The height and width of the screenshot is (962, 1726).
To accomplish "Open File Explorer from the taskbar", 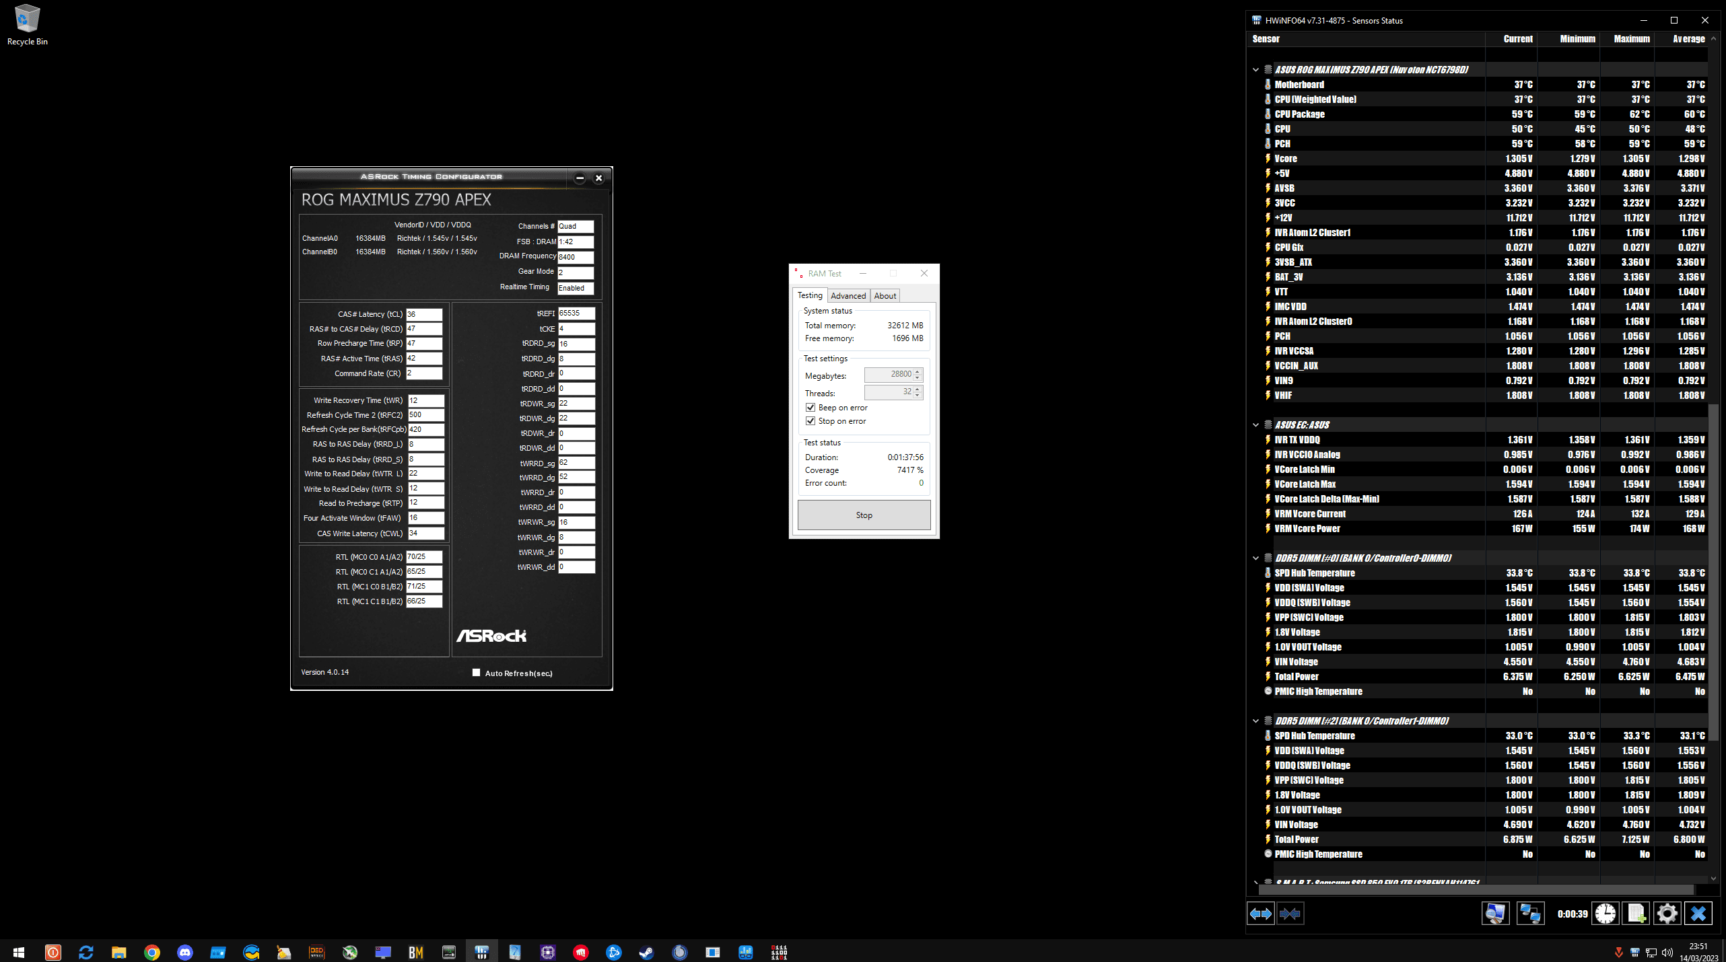I will (x=119, y=952).
